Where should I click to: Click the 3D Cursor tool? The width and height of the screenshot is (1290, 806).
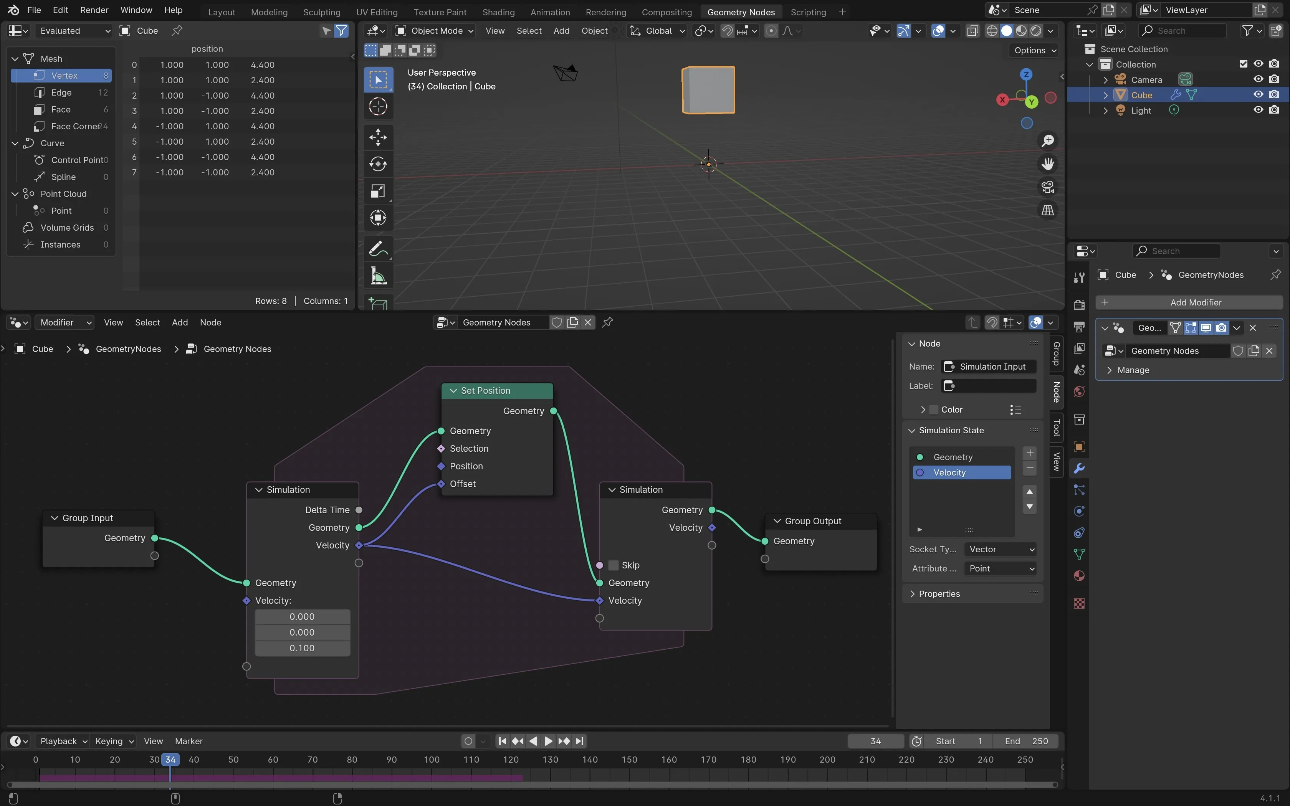378,107
